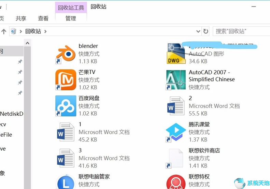Screen dimensions: 270x189
Task: Select Word document 1 icon
Action: (x=66, y=132)
